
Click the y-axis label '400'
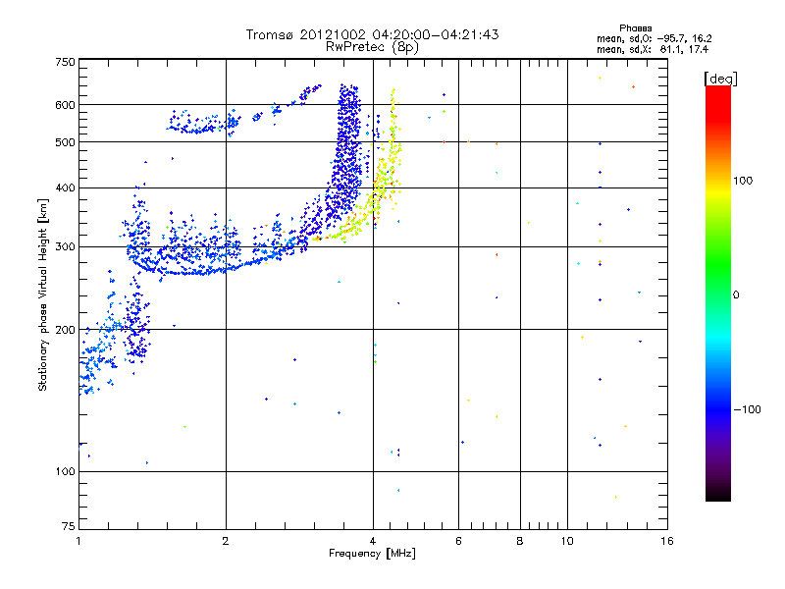click(65, 187)
